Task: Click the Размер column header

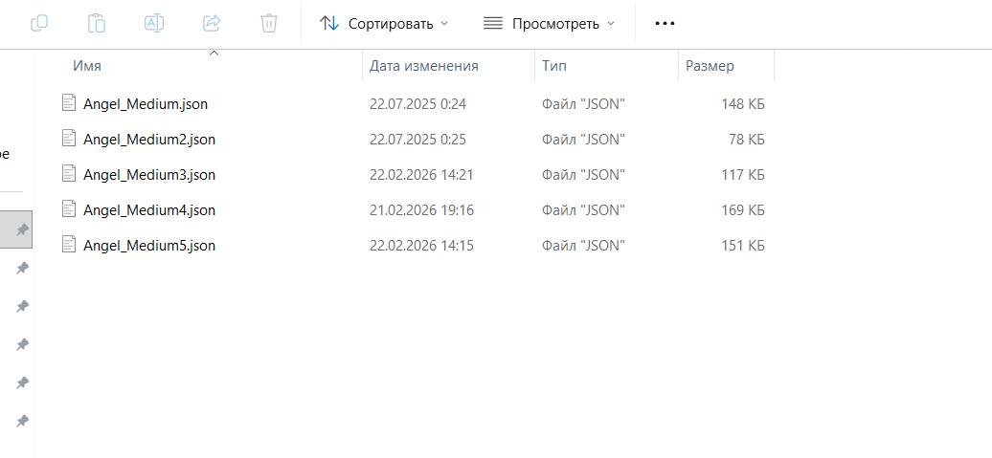Action: coord(710,66)
